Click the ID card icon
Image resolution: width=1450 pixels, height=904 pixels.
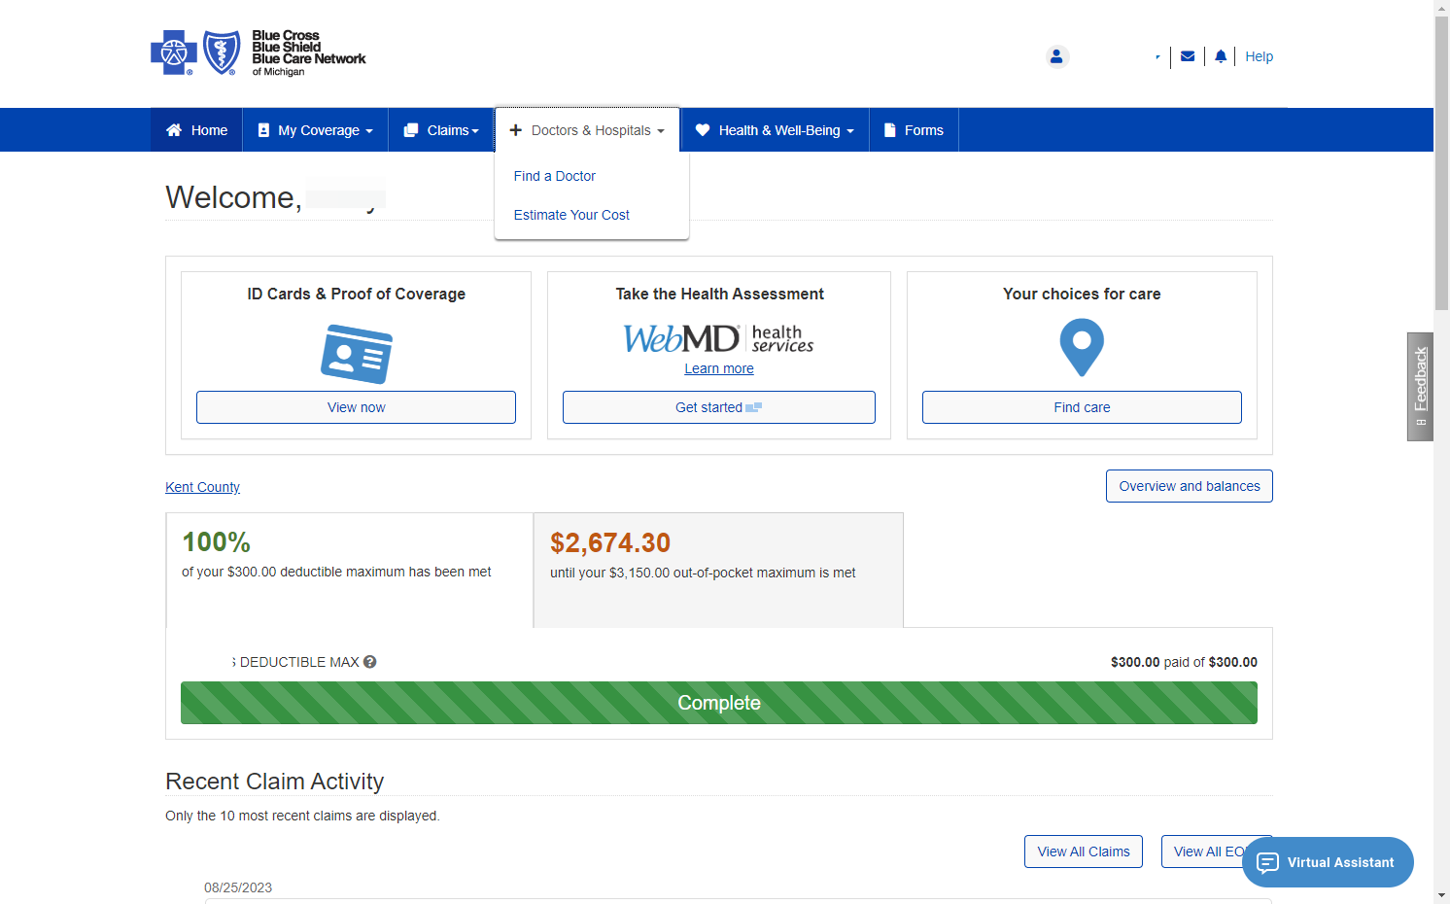click(357, 354)
